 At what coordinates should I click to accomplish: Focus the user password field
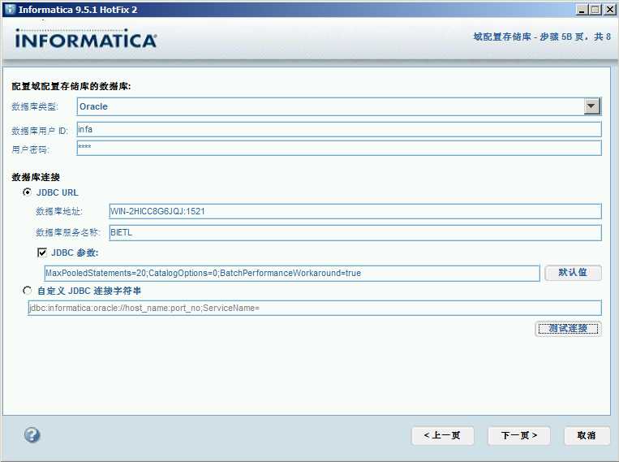pyautogui.click(x=339, y=148)
